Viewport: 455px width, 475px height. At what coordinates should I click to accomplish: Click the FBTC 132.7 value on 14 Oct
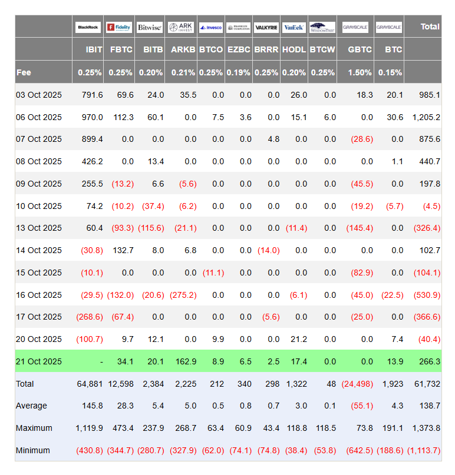tap(123, 250)
